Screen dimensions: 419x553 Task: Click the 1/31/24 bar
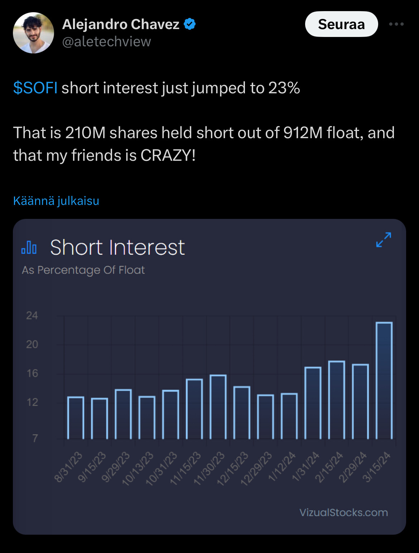(x=313, y=403)
